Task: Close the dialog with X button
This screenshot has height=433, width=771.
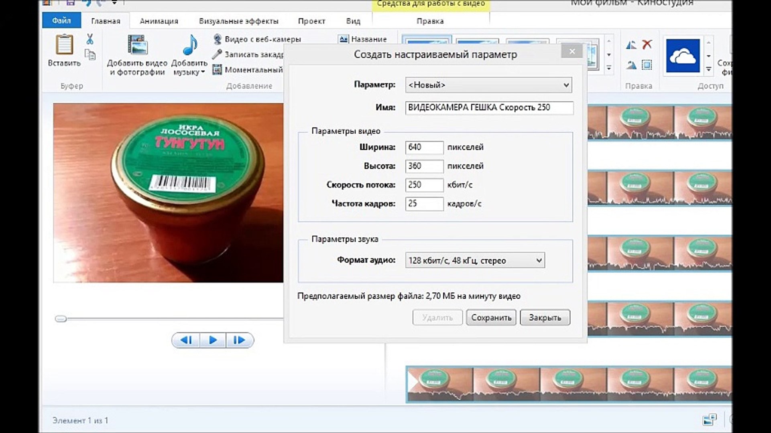Action: [x=572, y=51]
